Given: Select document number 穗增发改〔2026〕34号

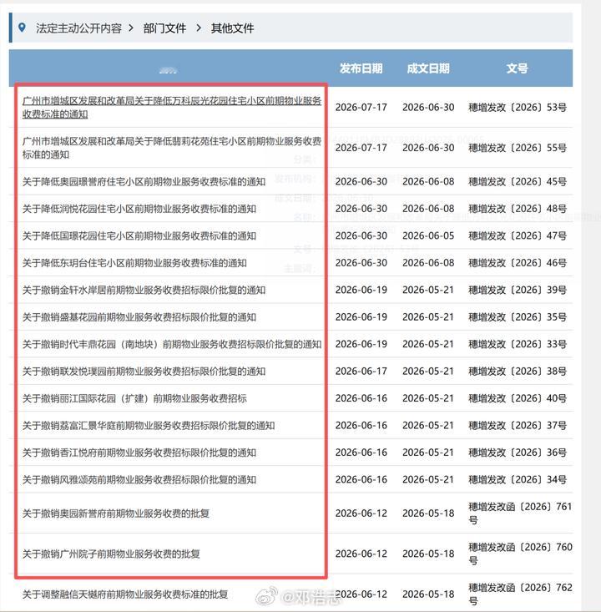Looking at the screenshot, I should [517, 479].
